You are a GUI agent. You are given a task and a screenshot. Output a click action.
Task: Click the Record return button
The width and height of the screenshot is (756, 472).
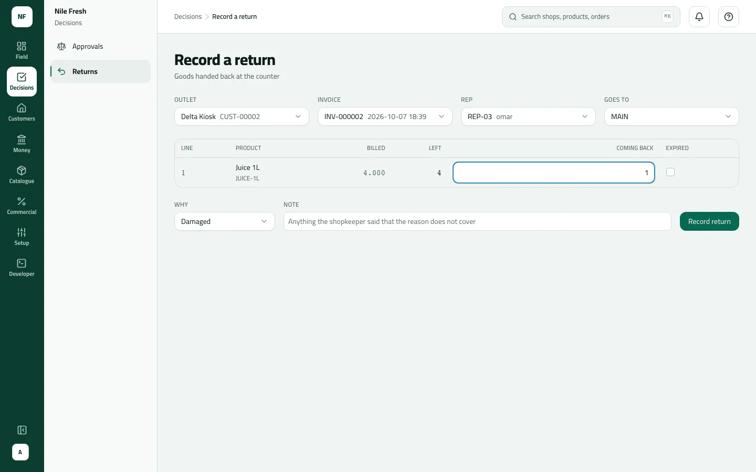(x=709, y=221)
